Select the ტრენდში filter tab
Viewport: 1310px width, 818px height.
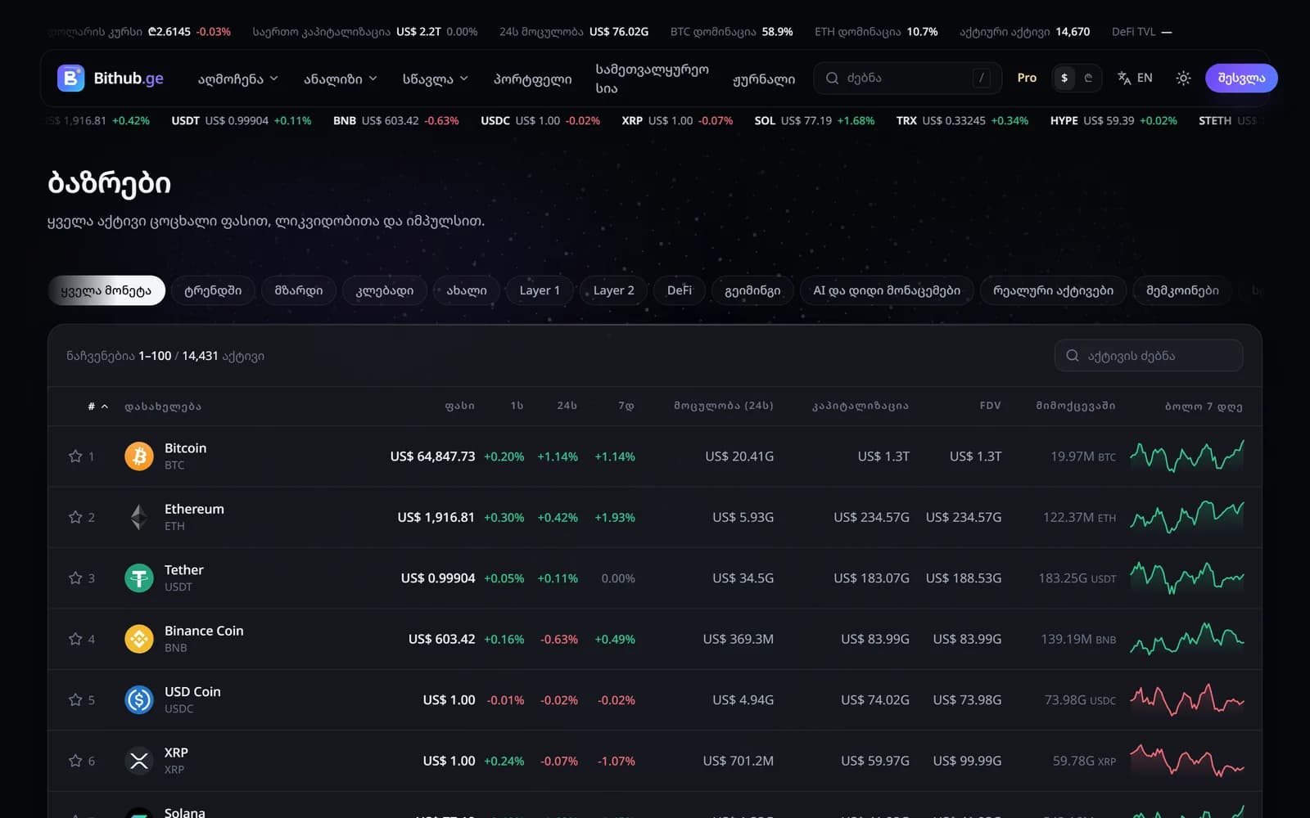(x=213, y=290)
